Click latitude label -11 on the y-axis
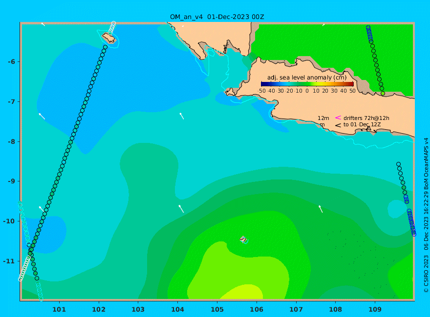The height and width of the screenshot is (317, 430). point(9,261)
